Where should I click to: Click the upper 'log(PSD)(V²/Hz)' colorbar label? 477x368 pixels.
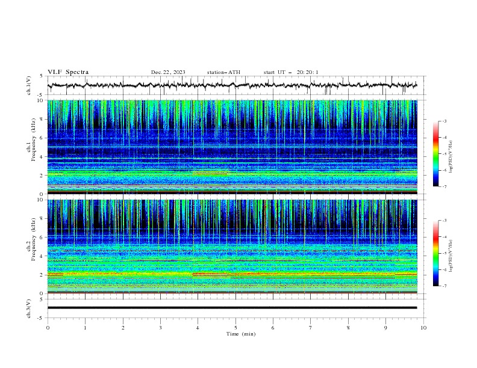click(x=450, y=157)
